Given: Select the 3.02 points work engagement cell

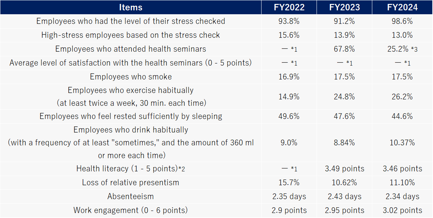Looking at the screenshot, I should (x=402, y=210).
